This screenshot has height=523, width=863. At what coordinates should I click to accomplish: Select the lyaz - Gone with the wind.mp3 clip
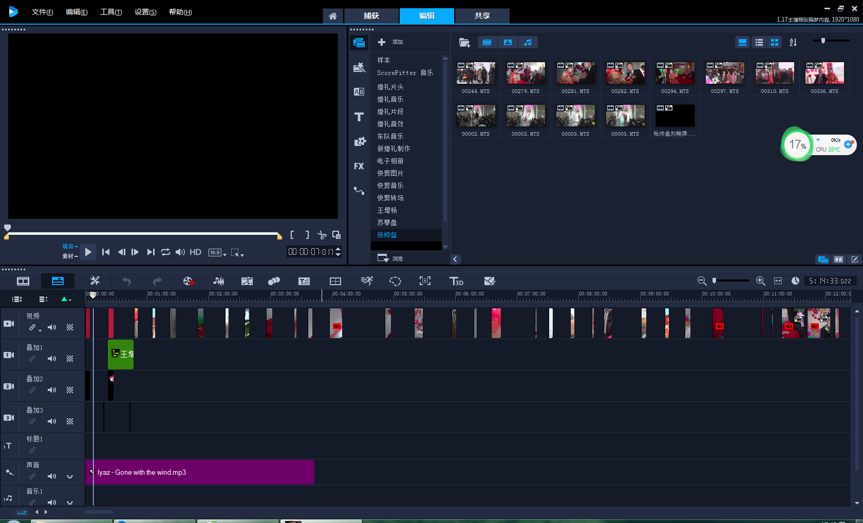[x=200, y=472]
